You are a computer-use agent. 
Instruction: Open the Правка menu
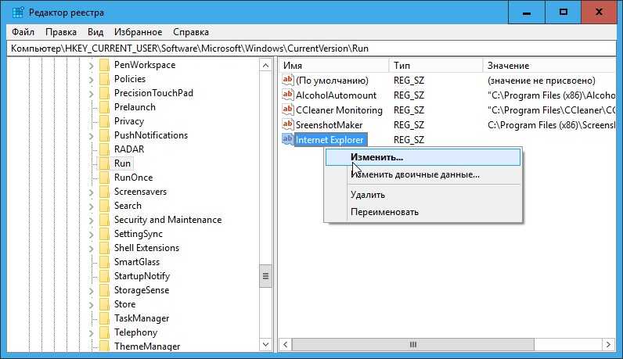(x=61, y=32)
